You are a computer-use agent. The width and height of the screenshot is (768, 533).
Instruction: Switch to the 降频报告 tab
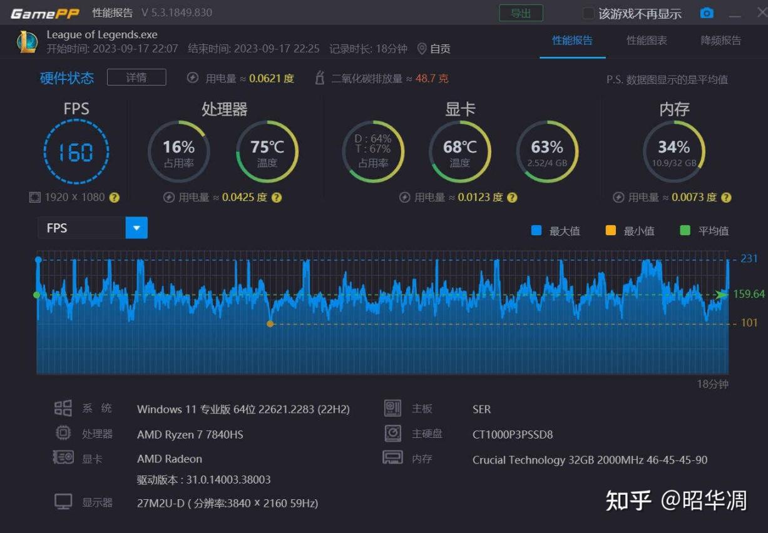coord(721,41)
